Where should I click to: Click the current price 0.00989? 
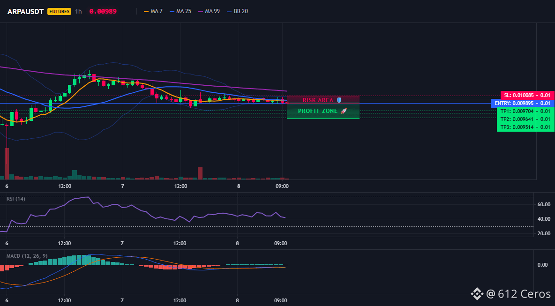pyautogui.click(x=103, y=11)
